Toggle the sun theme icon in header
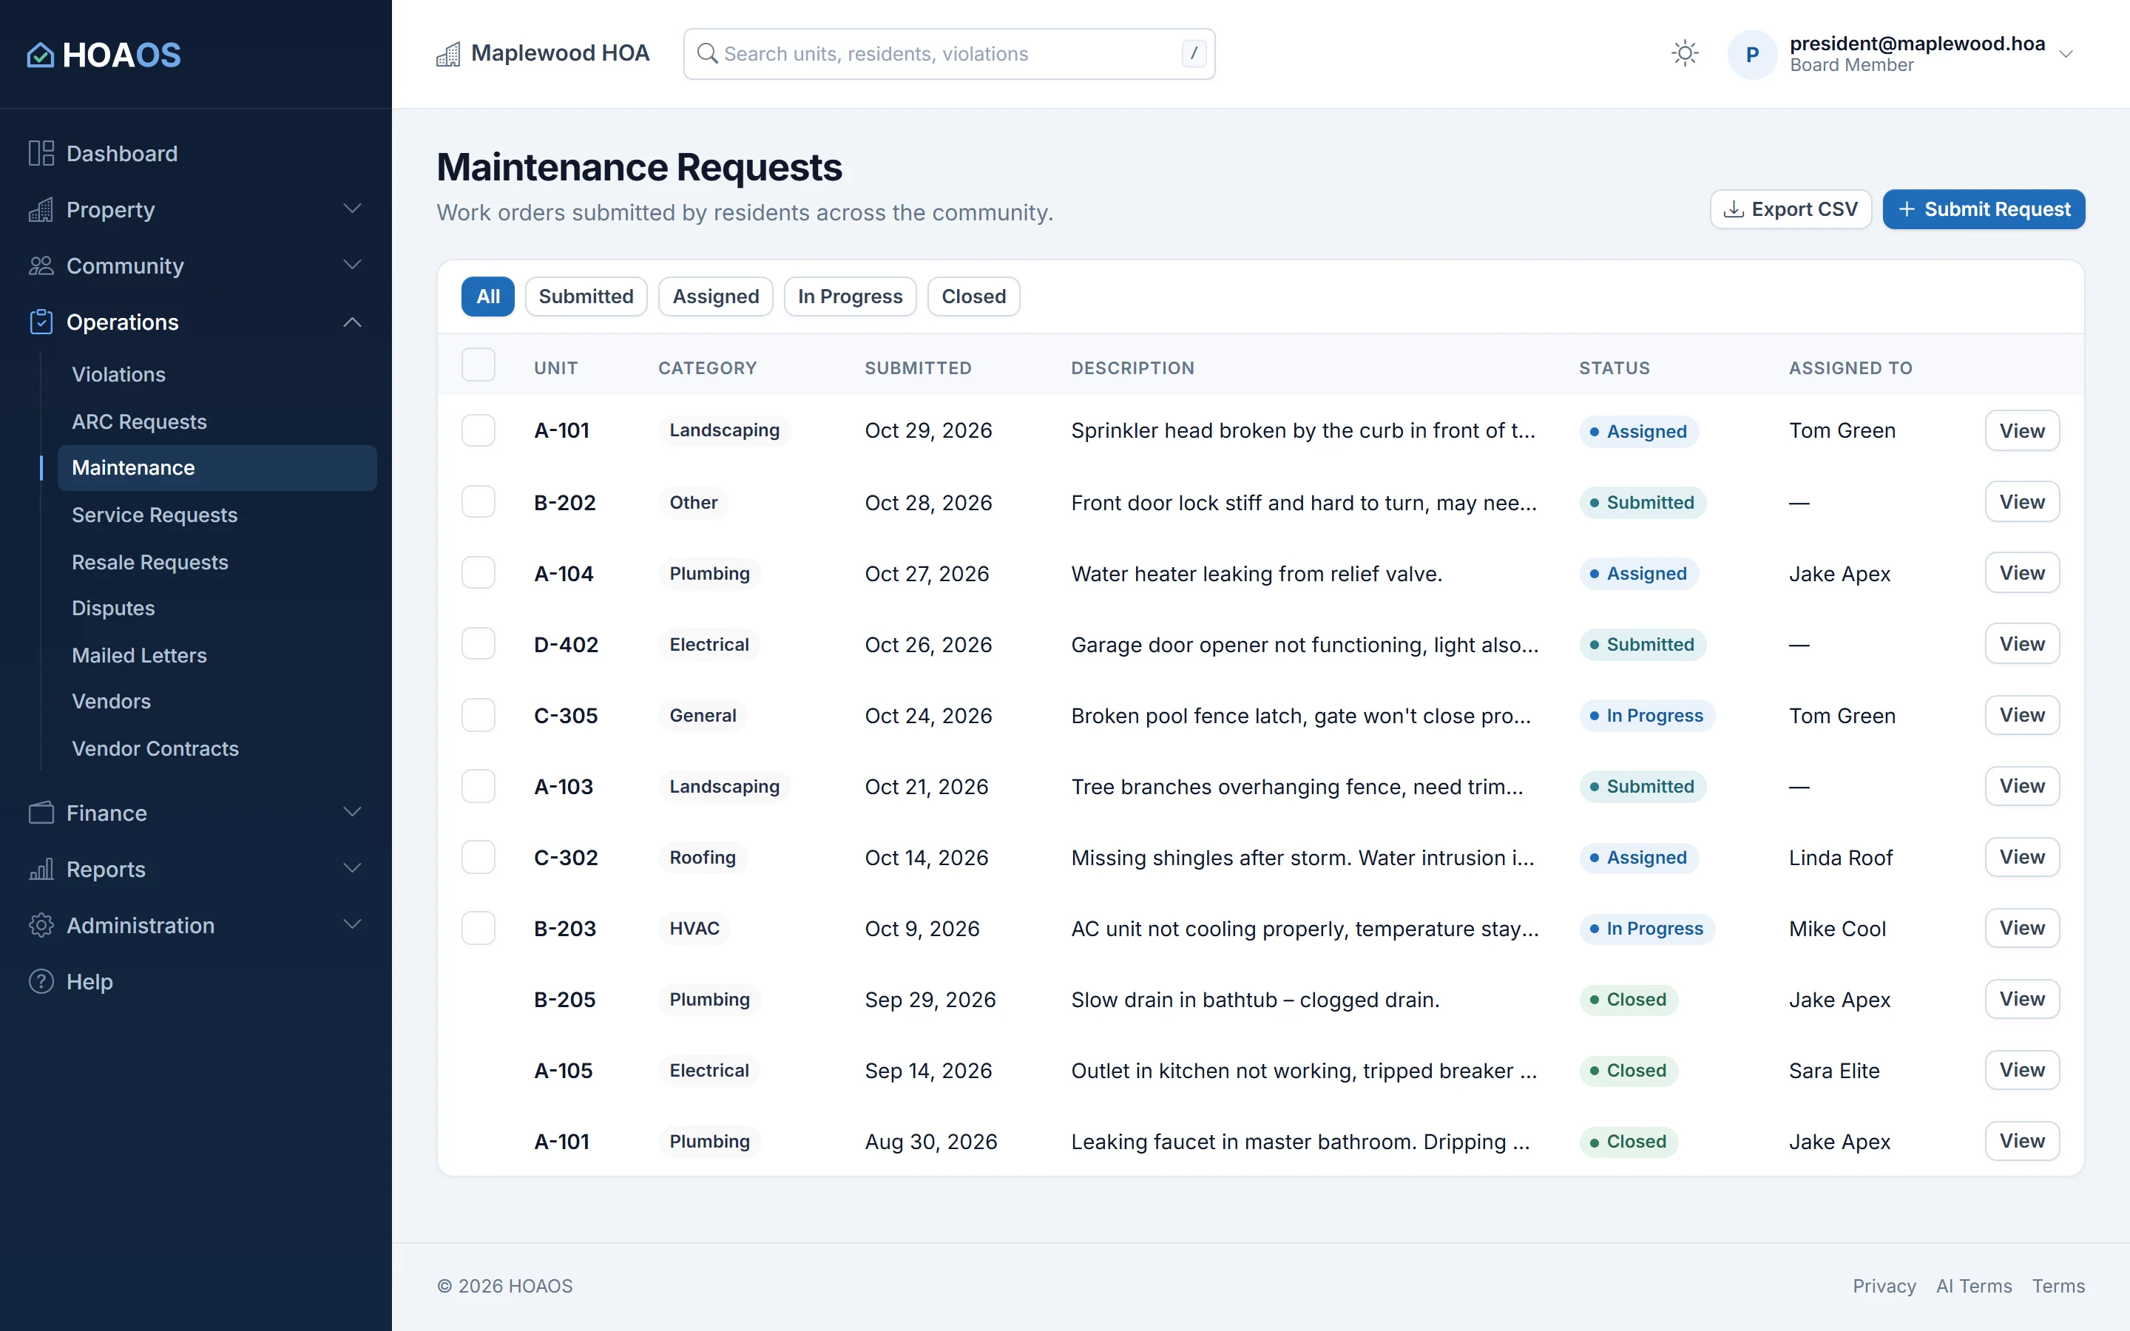Viewport: 2130px width, 1331px height. (1685, 54)
